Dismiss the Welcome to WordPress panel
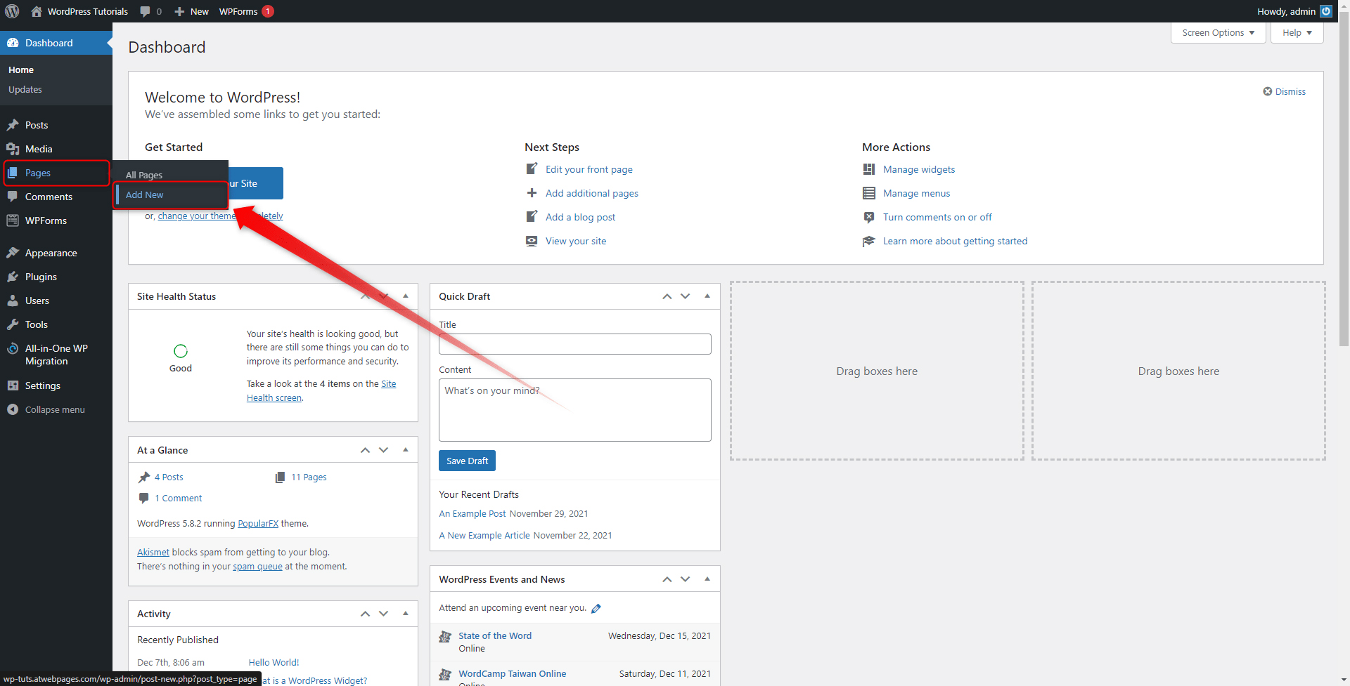The width and height of the screenshot is (1350, 686). pyautogui.click(x=1284, y=91)
